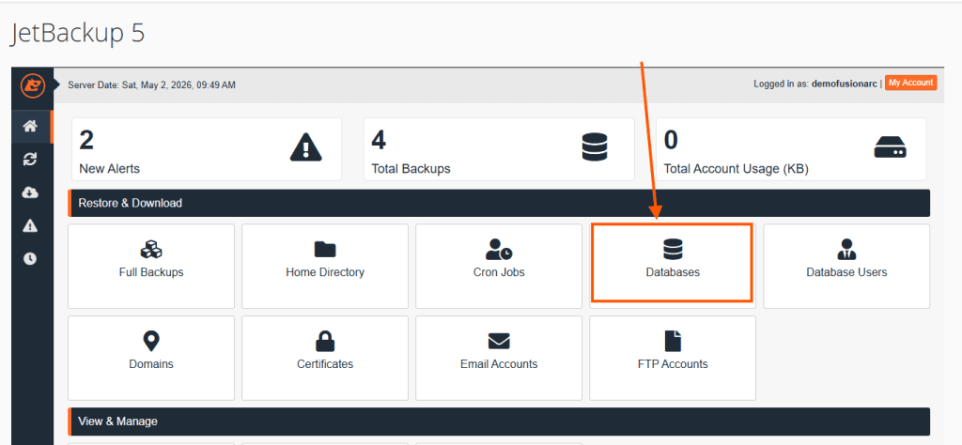Screen dimensions: 962x445
Task: Click the Restore & Download section header
Action: coord(499,203)
